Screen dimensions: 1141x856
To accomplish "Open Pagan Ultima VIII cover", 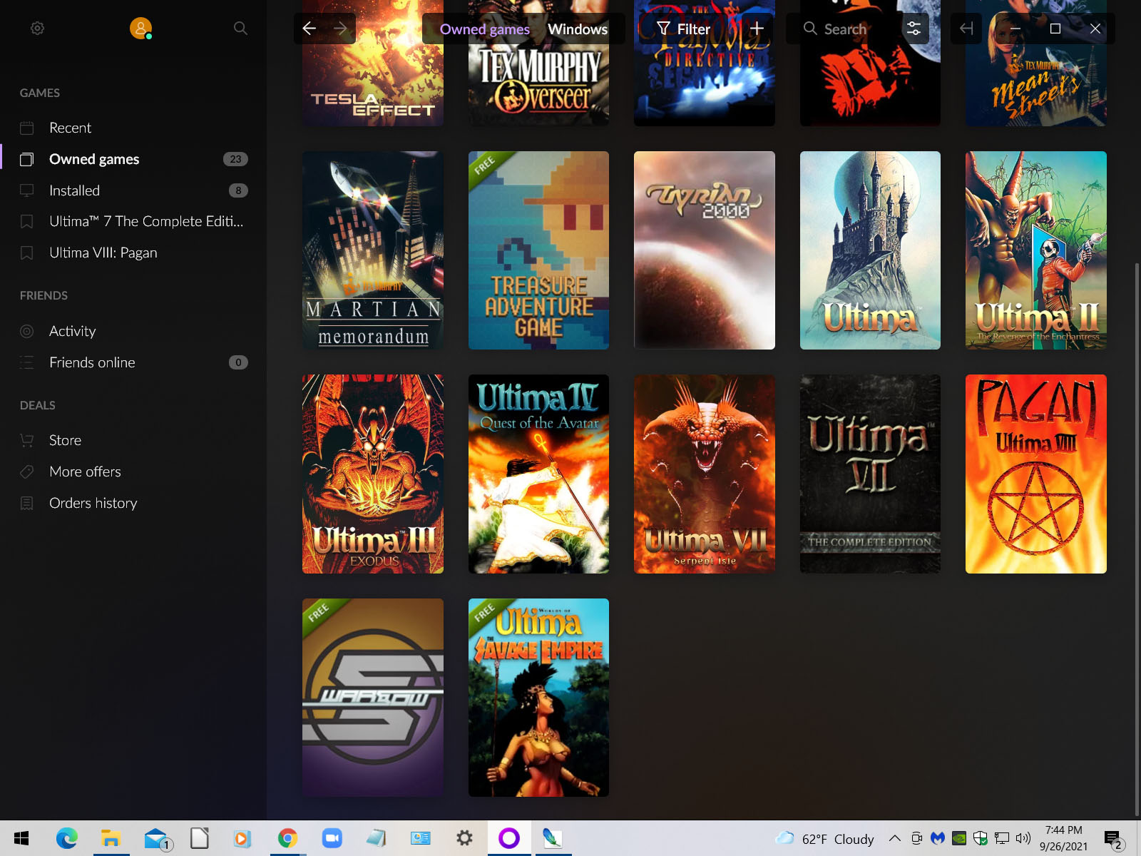I will [1036, 474].
